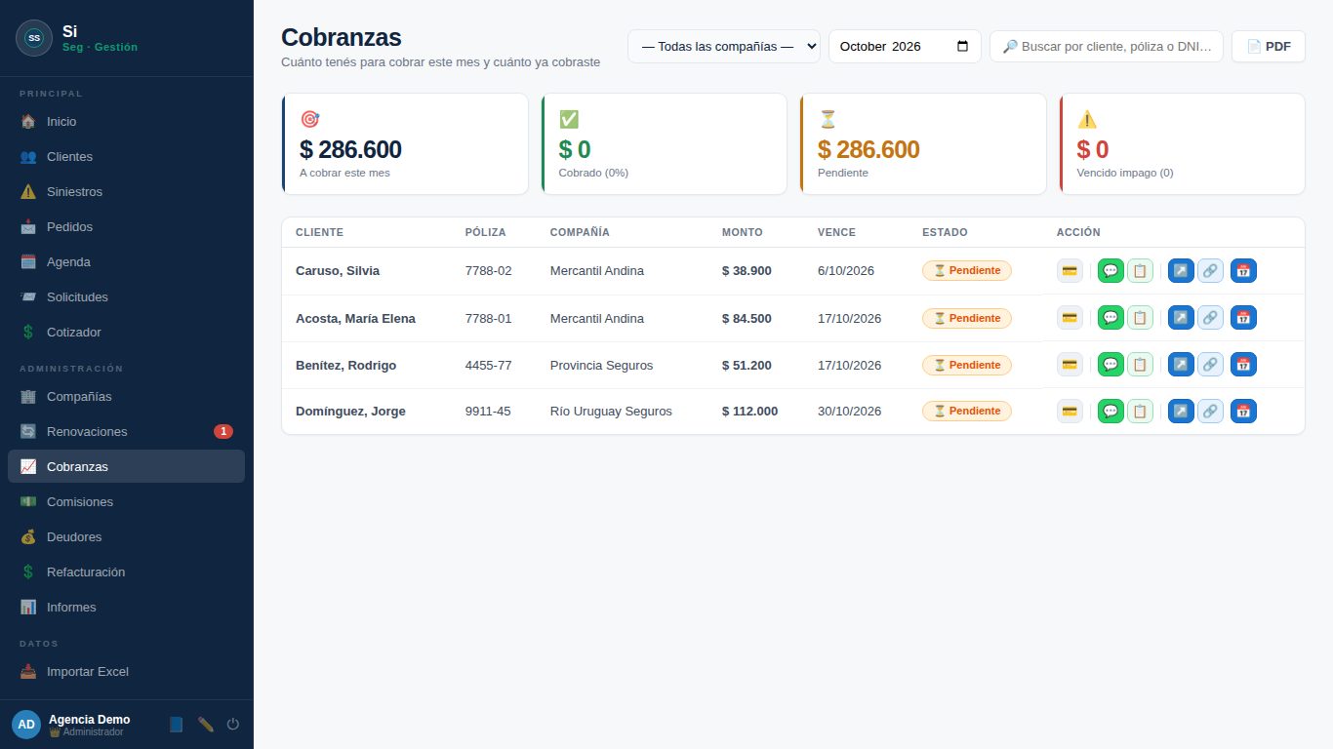Image resolution: width=1333 pixels, height=749 pixels.
Task: Click the blue book icon beside Agencia Demo
Action: (x=176, y=724)
